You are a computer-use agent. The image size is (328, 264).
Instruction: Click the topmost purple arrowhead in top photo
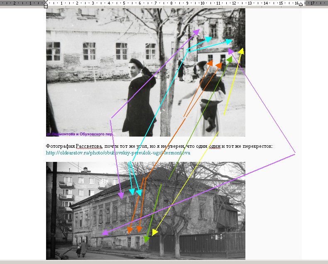197,32
